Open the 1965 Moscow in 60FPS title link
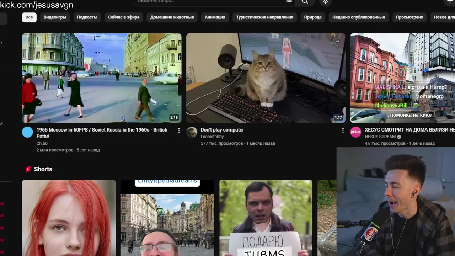Screen dimensions: 455x256 point(102,133)
